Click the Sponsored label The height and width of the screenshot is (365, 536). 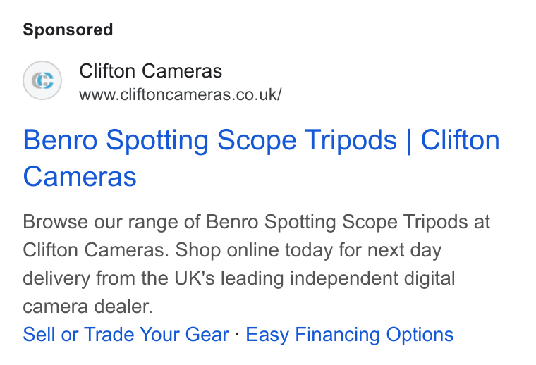coord(68,30)
